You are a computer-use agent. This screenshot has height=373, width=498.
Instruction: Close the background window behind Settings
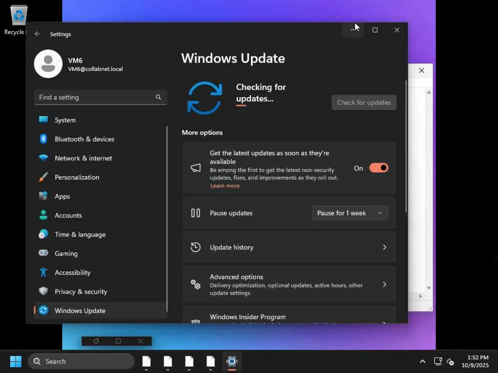(422, 70)
